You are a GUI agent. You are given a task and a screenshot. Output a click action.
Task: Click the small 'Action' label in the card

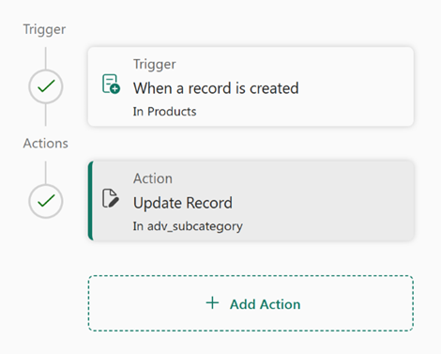[153, 178]
